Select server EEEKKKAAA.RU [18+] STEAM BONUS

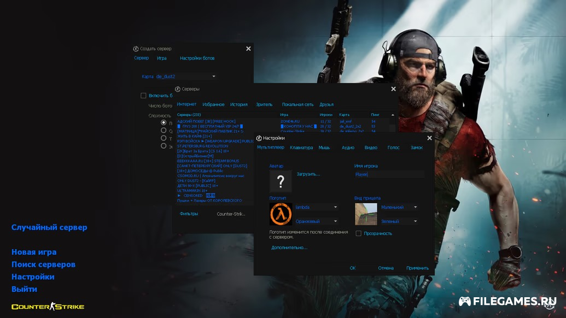pos(208,161)
